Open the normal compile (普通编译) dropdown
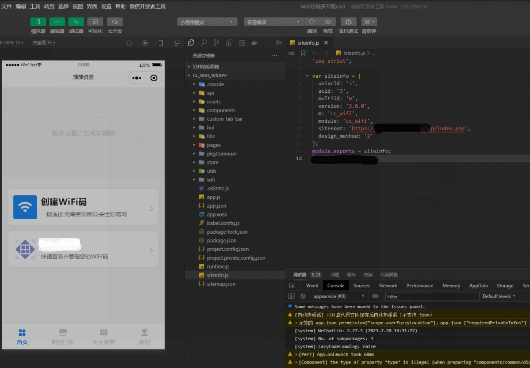 (274, 22)
